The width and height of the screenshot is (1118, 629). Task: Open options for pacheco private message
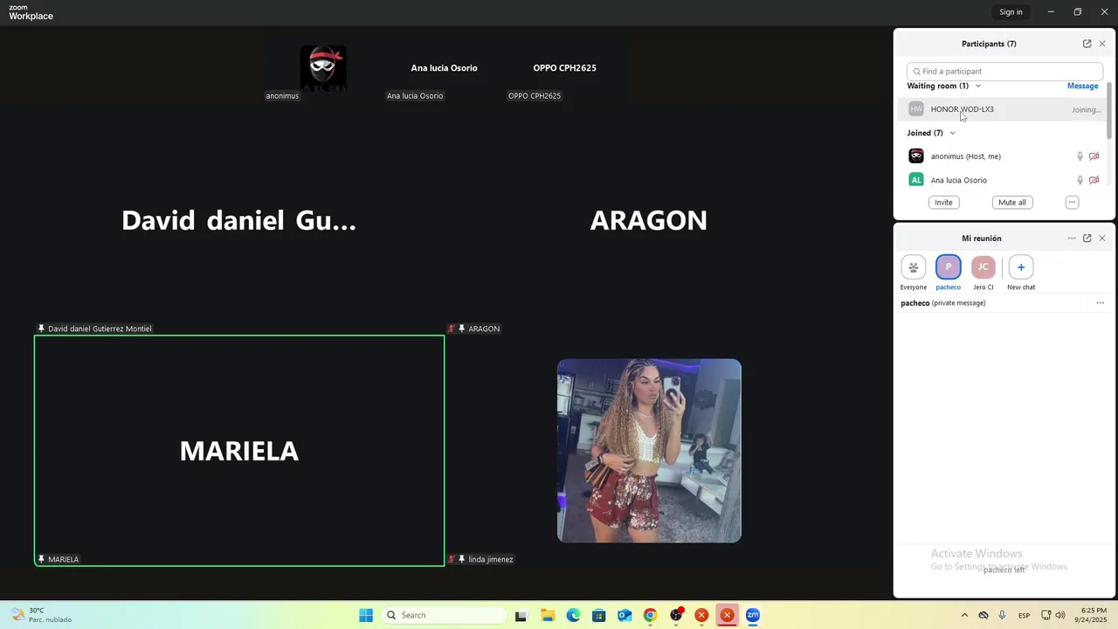(x=1100, y=303)
